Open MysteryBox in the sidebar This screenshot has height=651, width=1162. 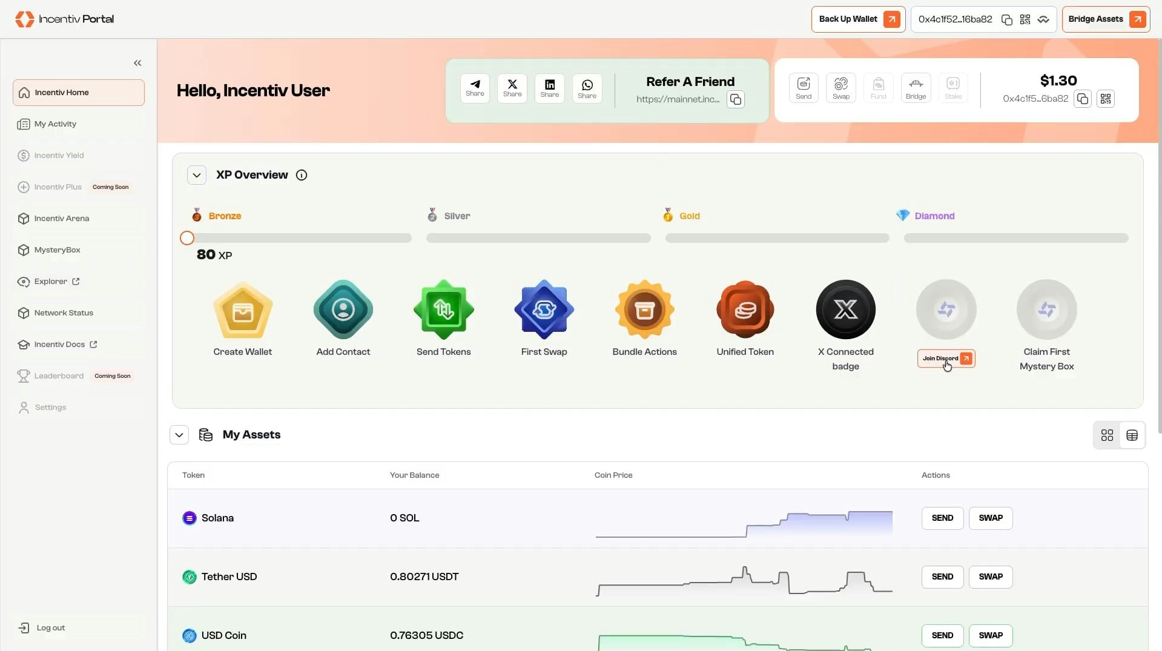[79, 250]
